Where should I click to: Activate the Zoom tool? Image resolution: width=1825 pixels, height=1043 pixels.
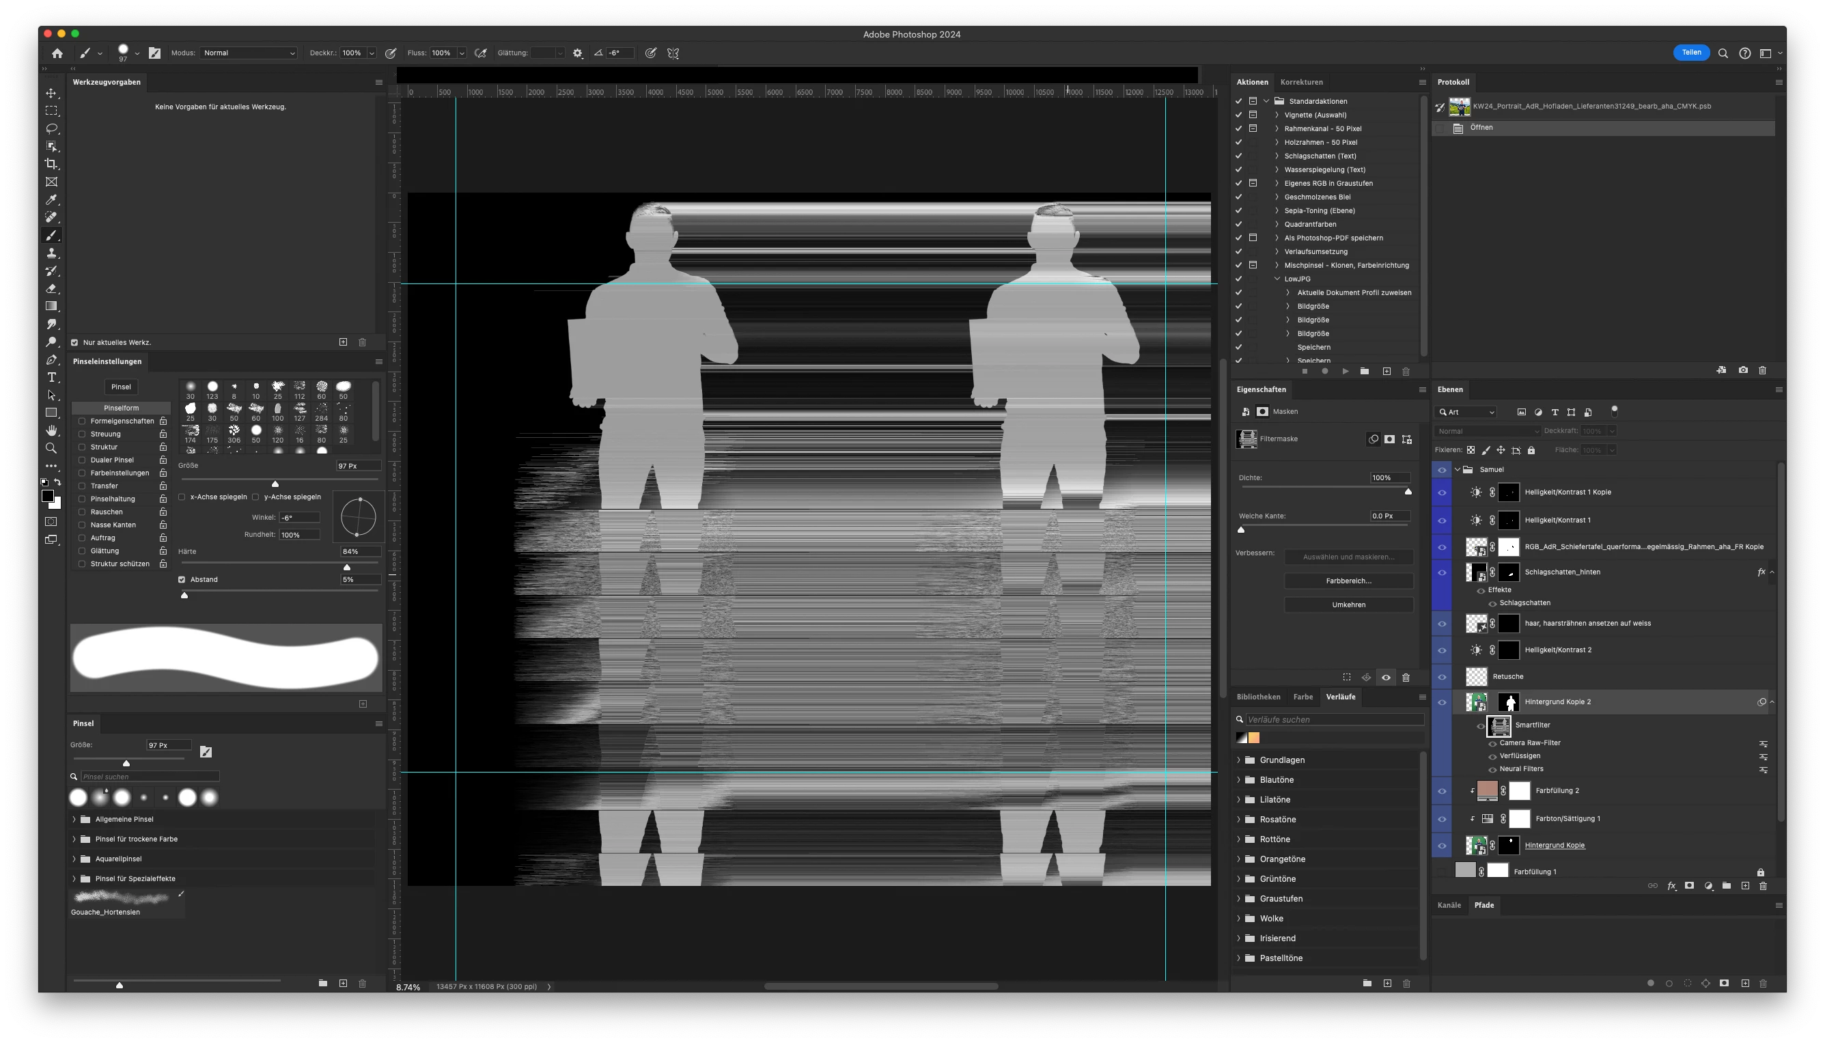[x=52, y=449]
